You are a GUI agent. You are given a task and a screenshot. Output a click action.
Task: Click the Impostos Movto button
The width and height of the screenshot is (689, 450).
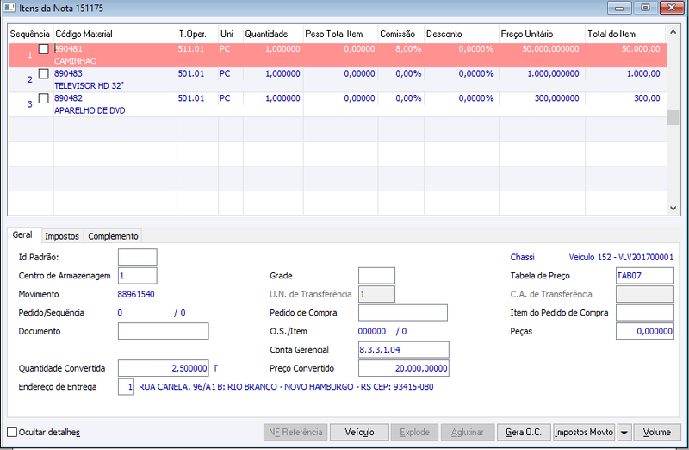point(584,433)
